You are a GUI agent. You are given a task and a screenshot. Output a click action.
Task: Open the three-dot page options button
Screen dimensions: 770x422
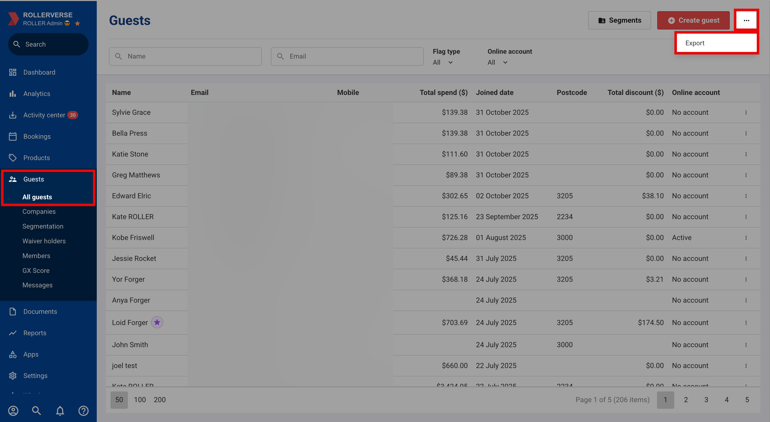(x=746, y=20)
